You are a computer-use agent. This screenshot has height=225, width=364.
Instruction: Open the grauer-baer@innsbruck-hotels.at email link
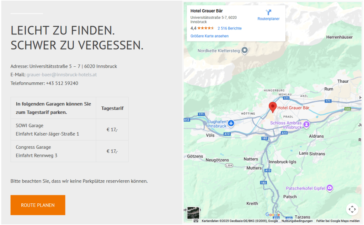61,75
